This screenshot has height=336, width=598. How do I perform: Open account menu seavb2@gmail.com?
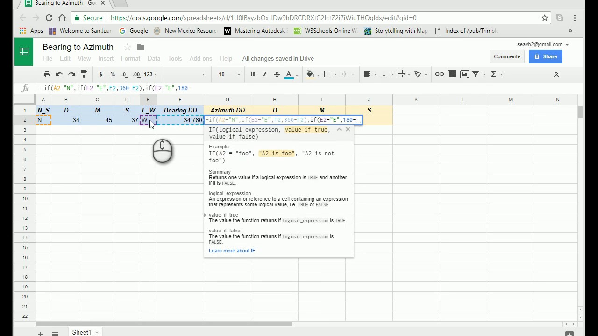pos(543,45)
